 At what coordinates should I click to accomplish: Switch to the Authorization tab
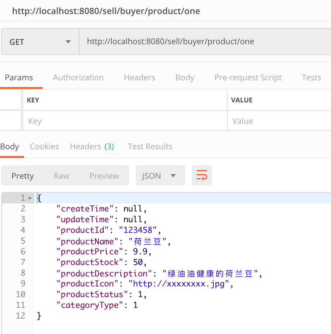point(78,78)
